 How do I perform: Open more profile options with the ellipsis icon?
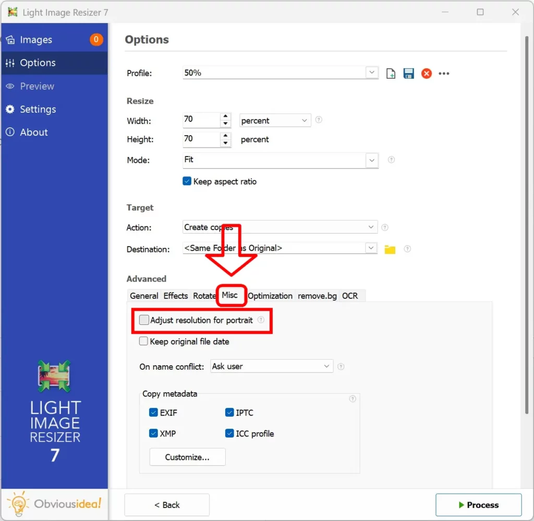pos(444,74)
